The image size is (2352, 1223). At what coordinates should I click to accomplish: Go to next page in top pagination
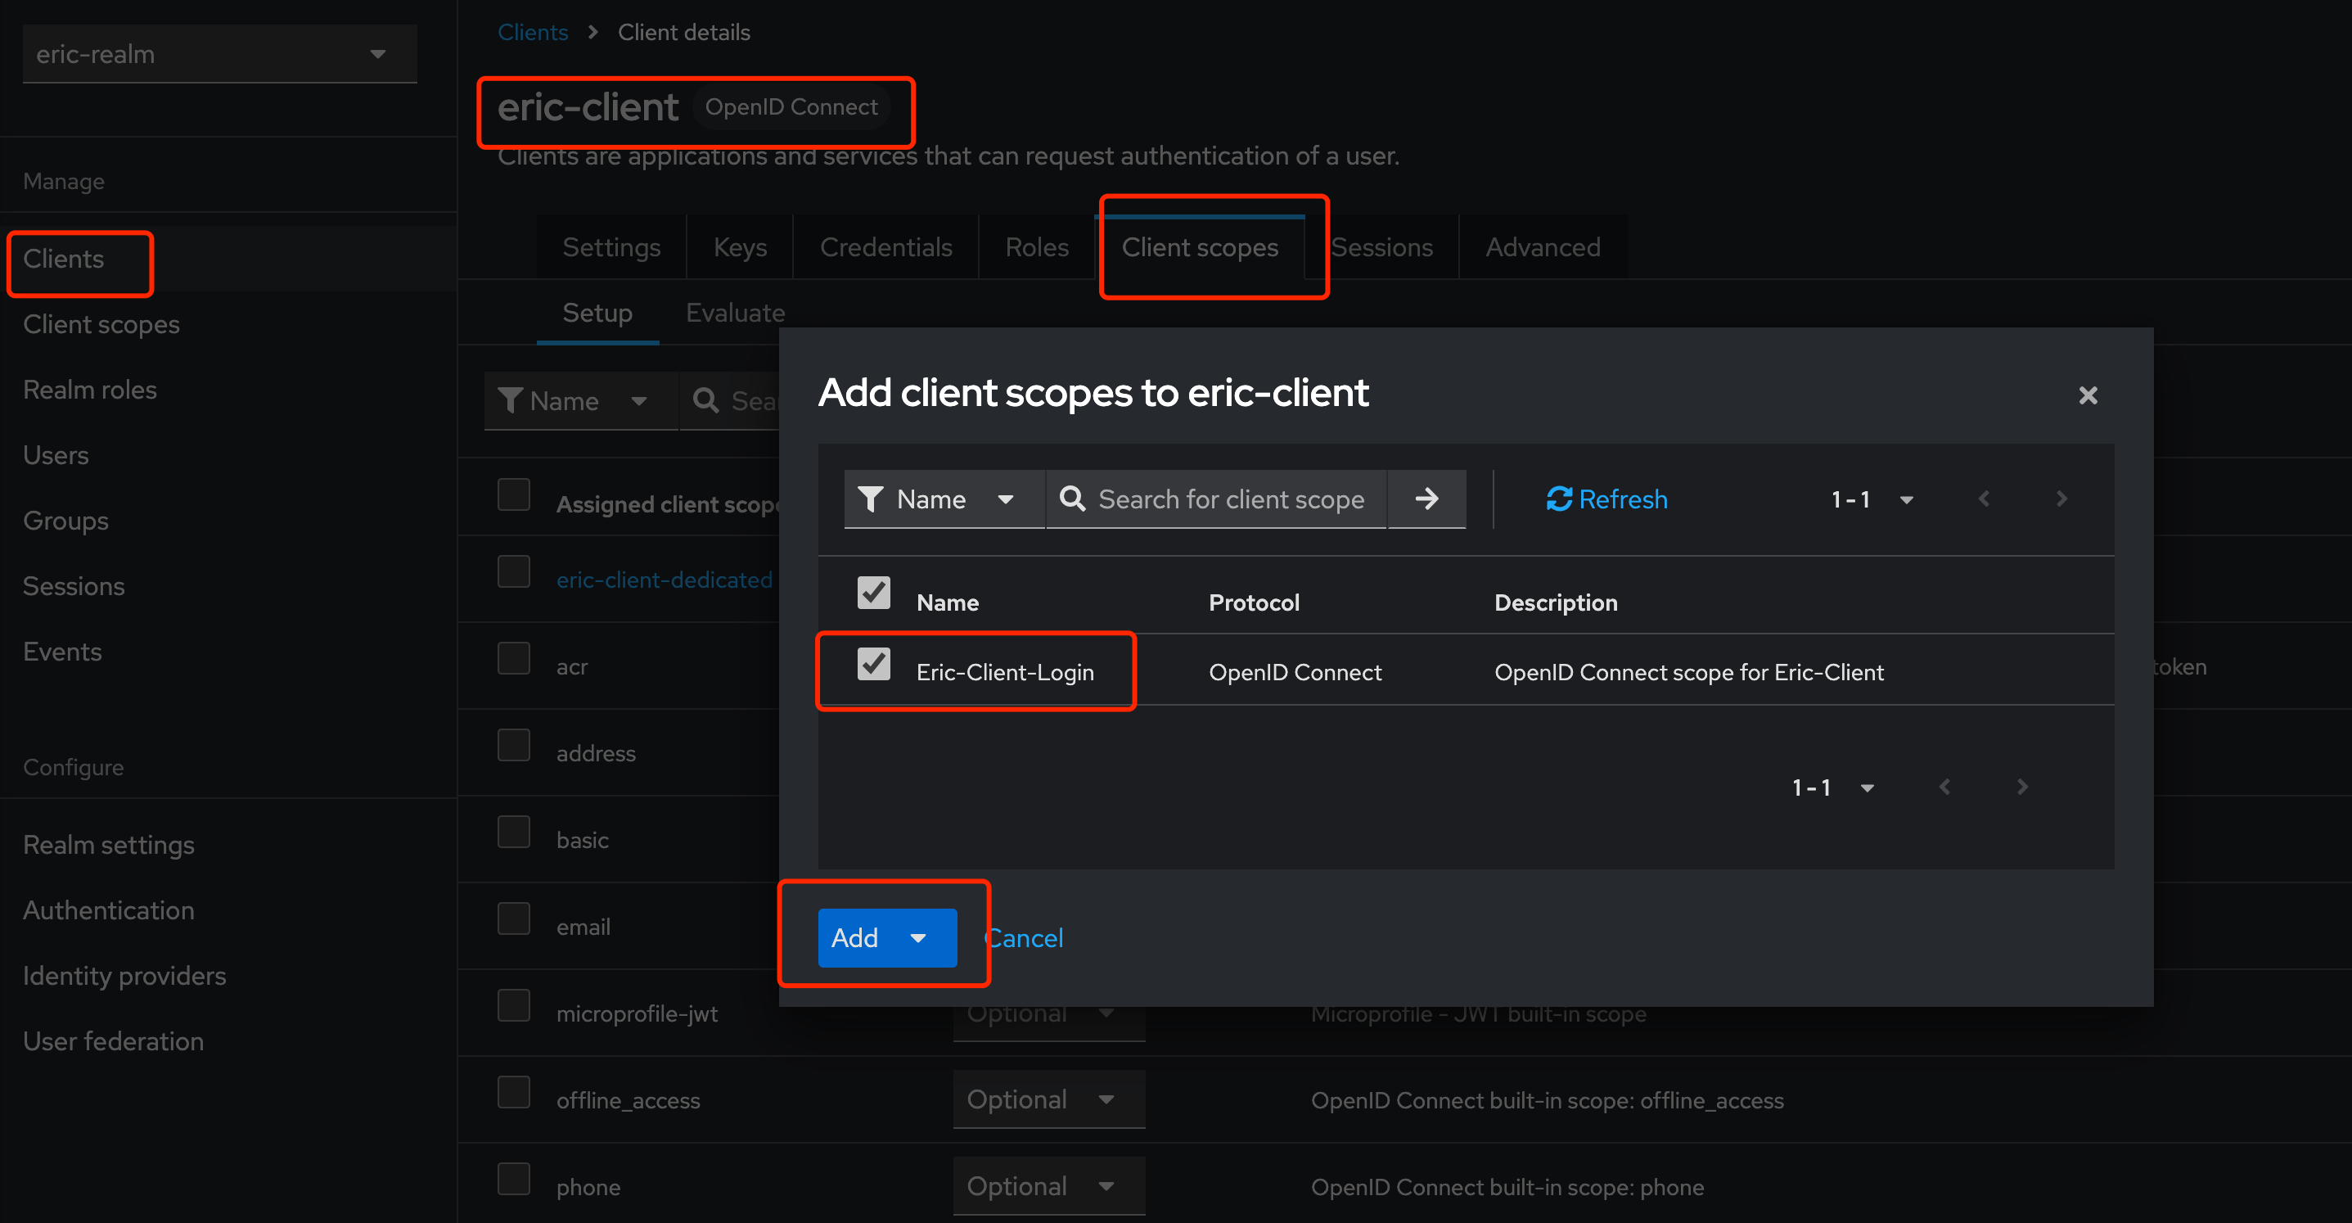coord(2061,499)
